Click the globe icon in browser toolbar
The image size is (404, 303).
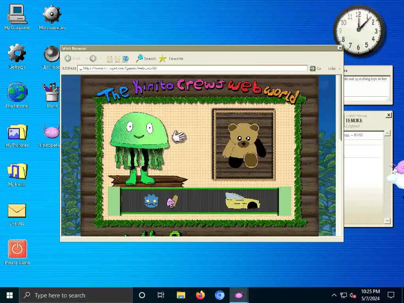[x=125, y=59]
